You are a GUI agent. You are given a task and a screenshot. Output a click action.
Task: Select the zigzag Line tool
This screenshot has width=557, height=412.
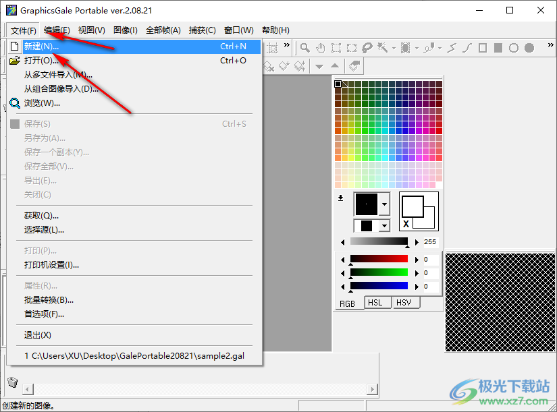(x=452, y=48)
